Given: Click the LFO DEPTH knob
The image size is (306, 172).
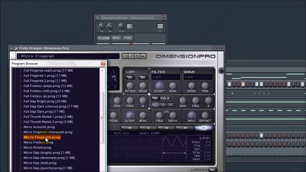Looking at the screenshot, I should (173, 115).
